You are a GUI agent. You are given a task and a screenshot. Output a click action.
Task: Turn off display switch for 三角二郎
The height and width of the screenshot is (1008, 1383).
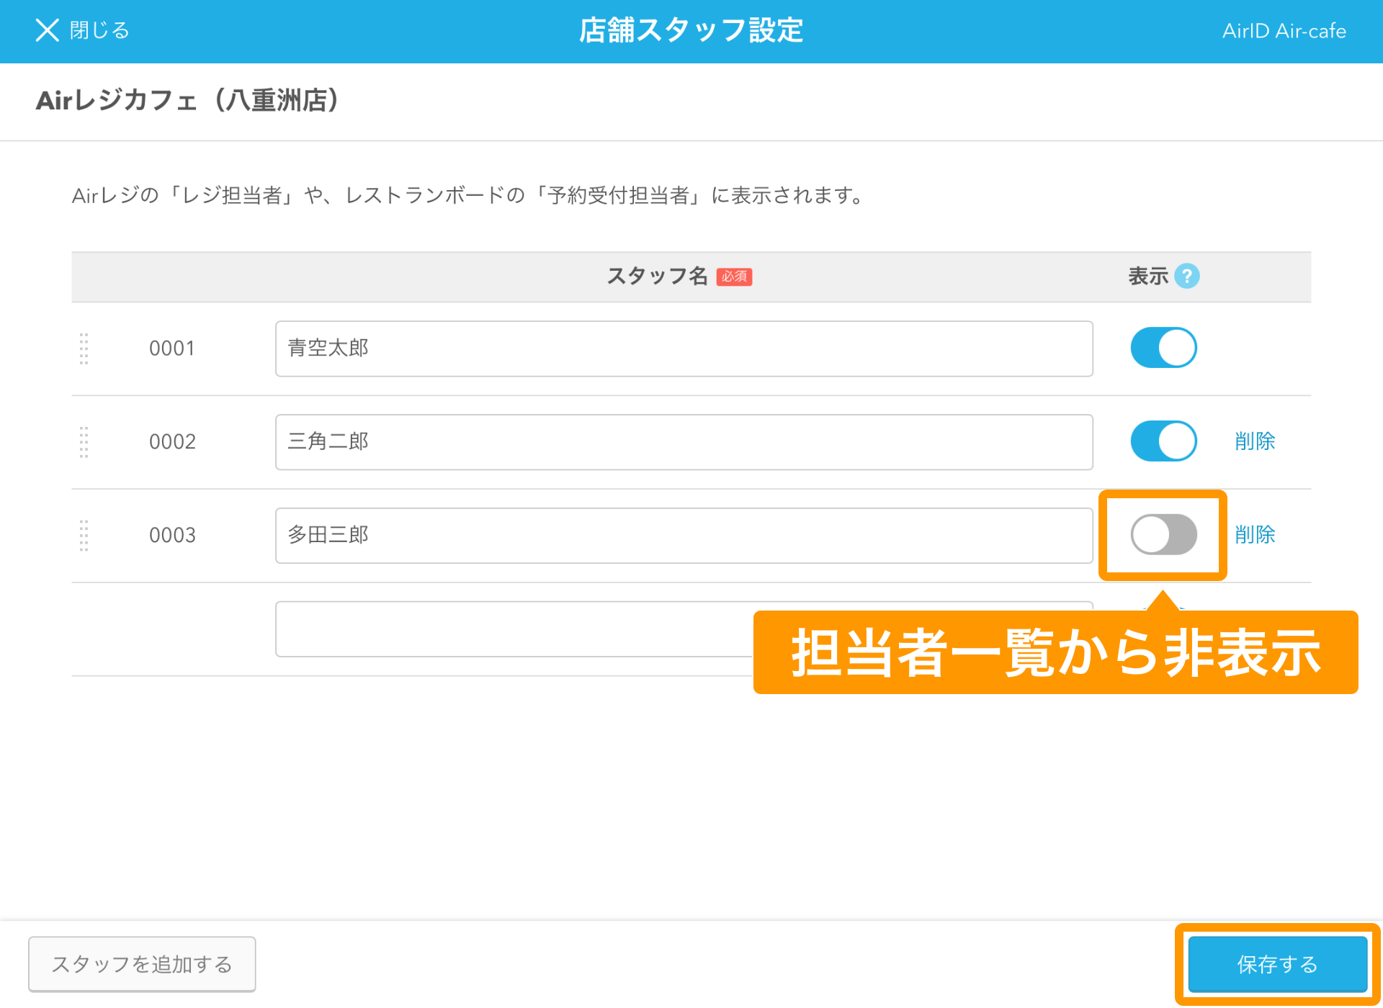[1163, 441]
